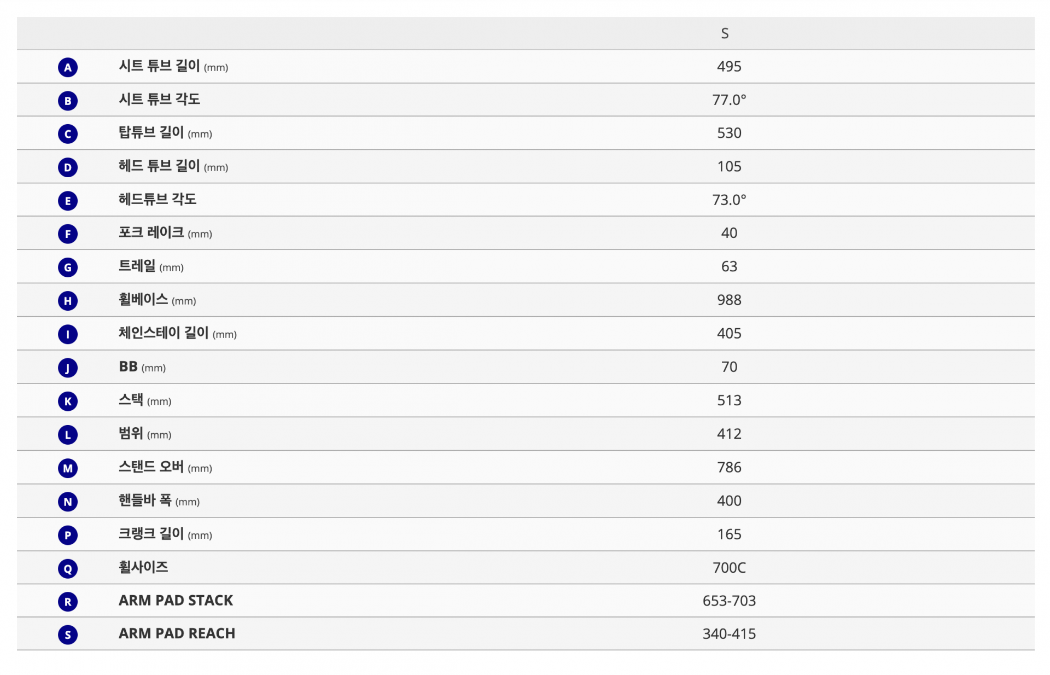Image resolution: width=1050 pixels, height=675 pixels.
Task: Click the ARM PAD STACK label
Action: [176, 601]
